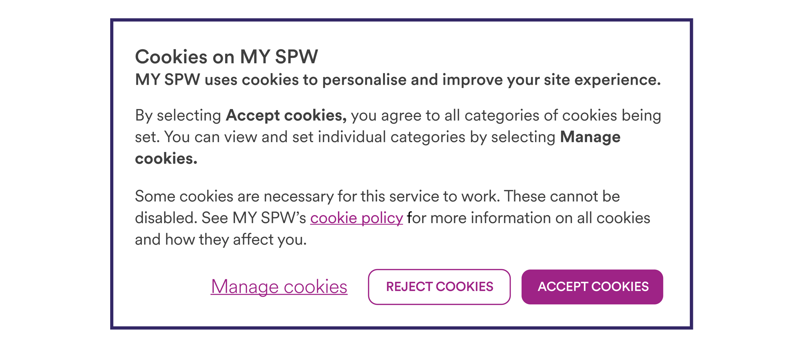Click the Cookies on MY SPW heading

coord(227,56)
